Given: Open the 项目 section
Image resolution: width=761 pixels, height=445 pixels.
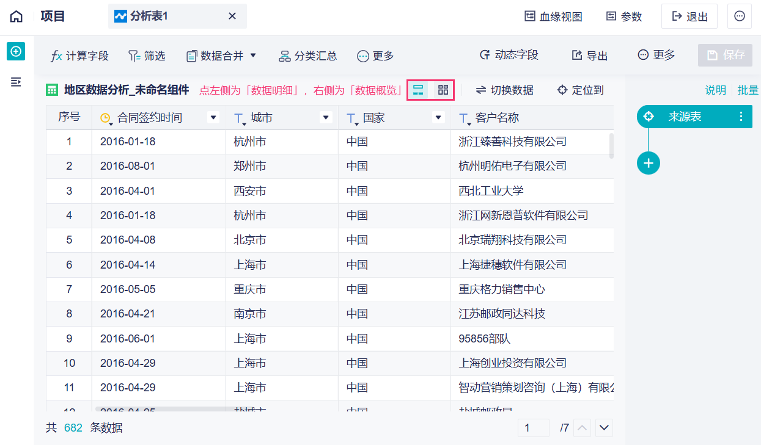Looking at the screenshot, I should pos(53,16).
